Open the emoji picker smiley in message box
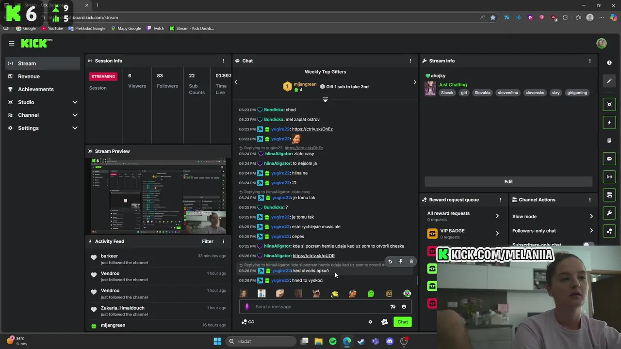The image size is (621, 349). [x=404, y=306]
